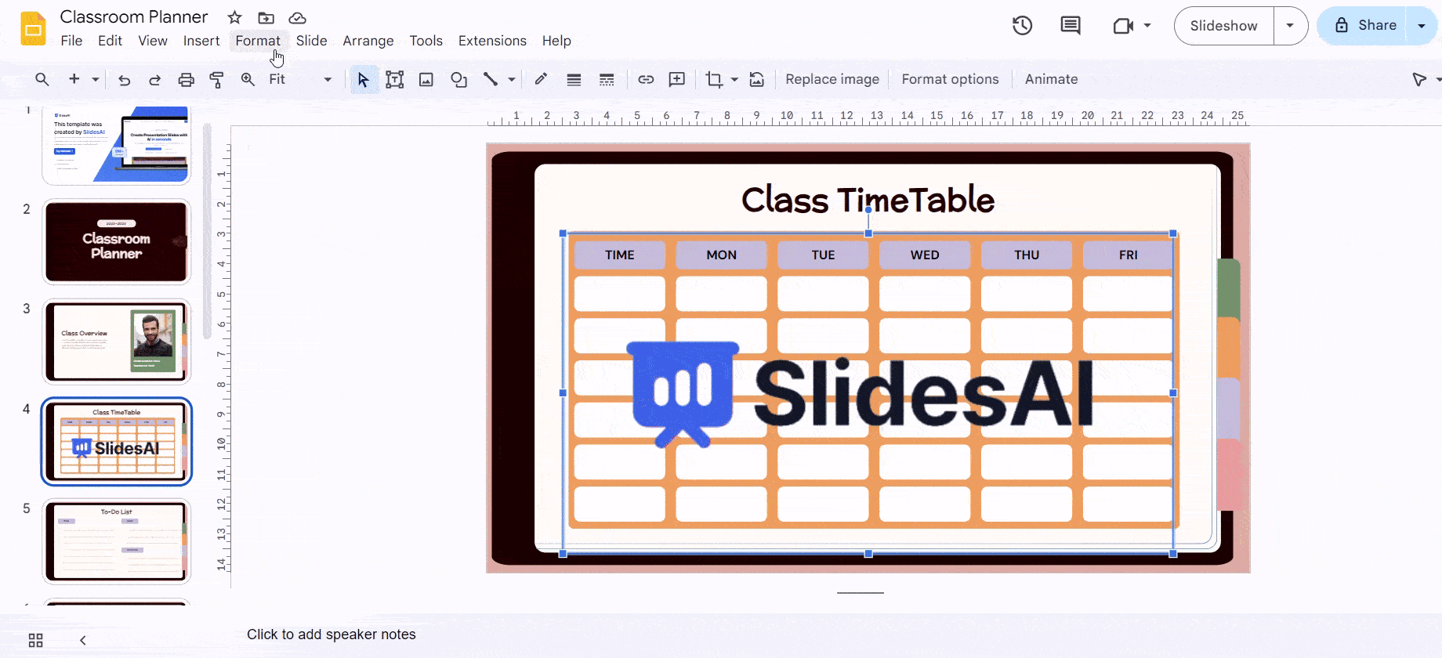Open the Format menu
1442x658 pixels.
(x=257, y=41)
